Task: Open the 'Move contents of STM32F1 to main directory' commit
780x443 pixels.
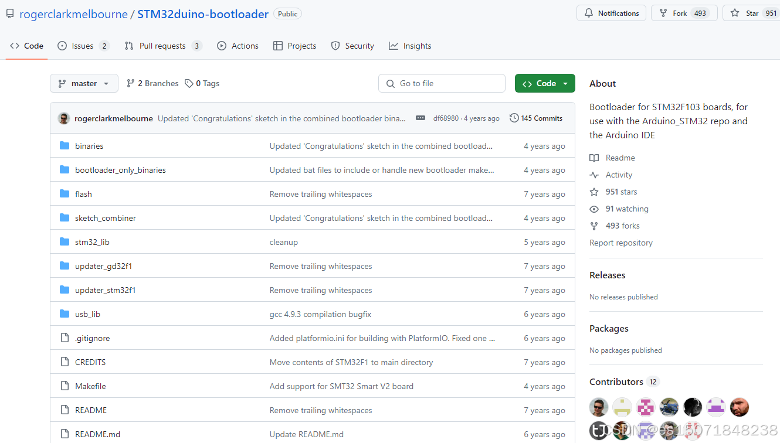Action: 351,362
